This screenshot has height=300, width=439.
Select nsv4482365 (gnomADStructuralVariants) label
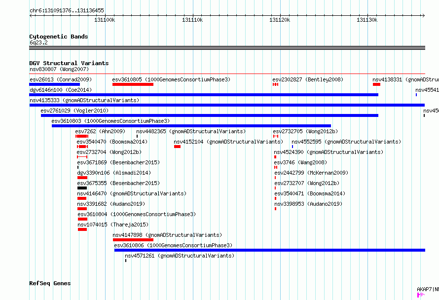(191, 131)
